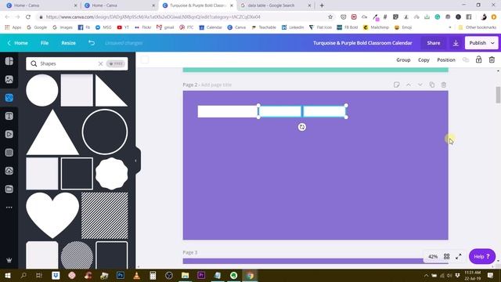The height and width of the screenshot is (282, 501).
Task: Open the Uploads sidebar panel
Action: (x=9, y=171)
